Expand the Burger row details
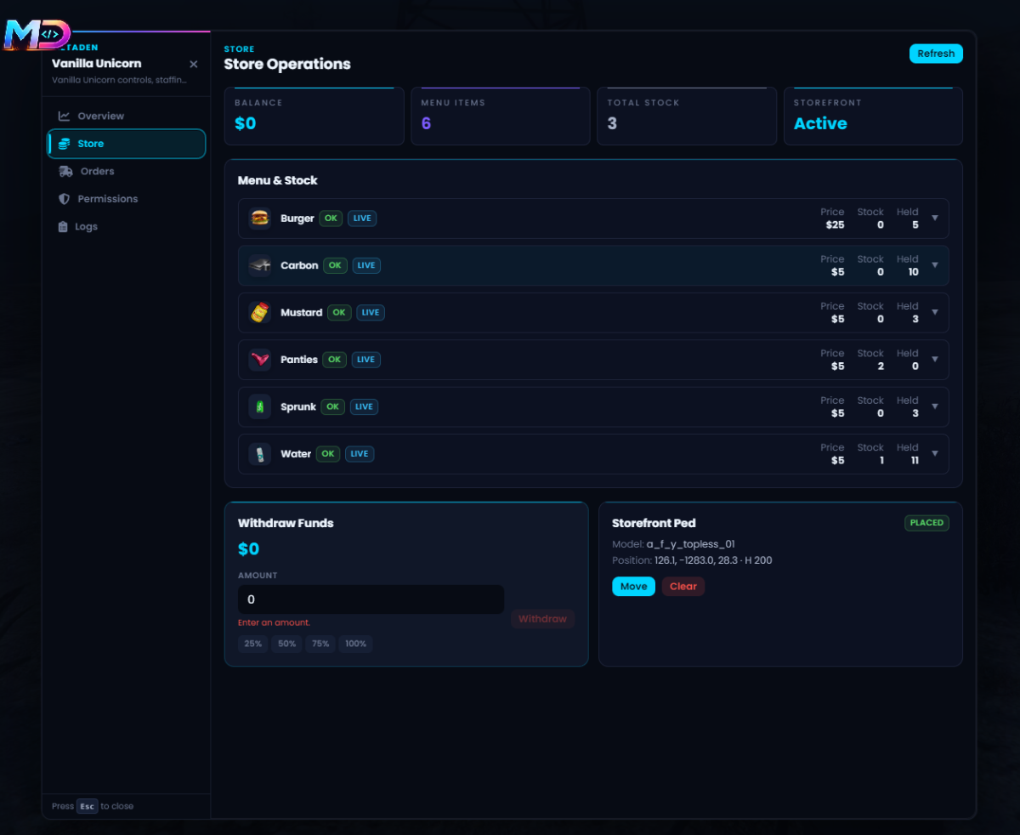This screenshot has height=835, width=1020. coord(935,219)
